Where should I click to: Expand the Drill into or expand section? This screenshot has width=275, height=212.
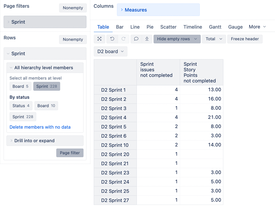pyautogui.click(x=45, y=141)
